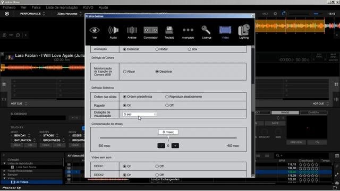The height and width of the screenshot is (191, 340).
Task: Open the STROBE master FX dropdown
Action: (51, 136)
